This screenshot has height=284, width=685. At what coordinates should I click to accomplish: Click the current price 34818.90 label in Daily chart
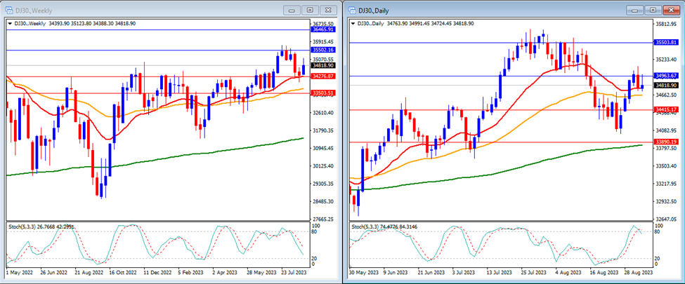(x=666, y=85)
